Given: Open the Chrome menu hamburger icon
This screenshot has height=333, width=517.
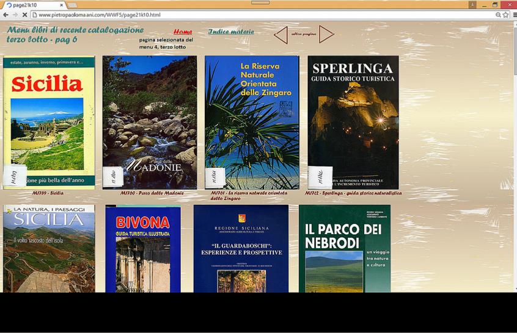Looking at the screenshot, I should [515, 15].
